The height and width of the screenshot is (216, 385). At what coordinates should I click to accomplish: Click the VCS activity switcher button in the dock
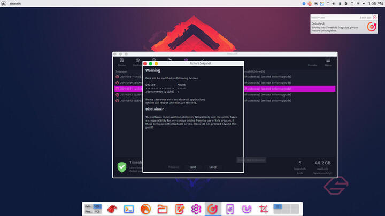coord(97,212)
